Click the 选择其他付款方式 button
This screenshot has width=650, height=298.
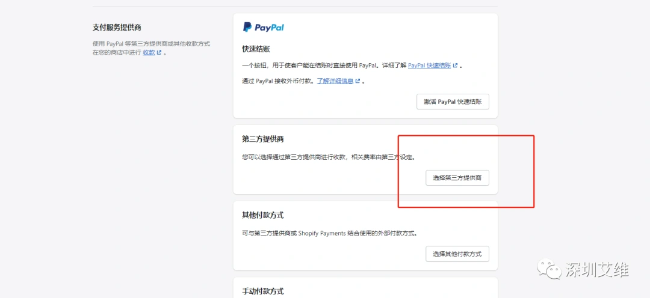(457, 254)
